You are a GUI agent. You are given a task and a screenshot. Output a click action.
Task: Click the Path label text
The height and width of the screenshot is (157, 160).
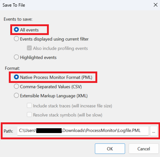[8, 131]
